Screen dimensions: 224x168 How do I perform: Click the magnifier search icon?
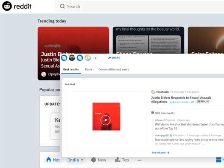tap(62, 6)
